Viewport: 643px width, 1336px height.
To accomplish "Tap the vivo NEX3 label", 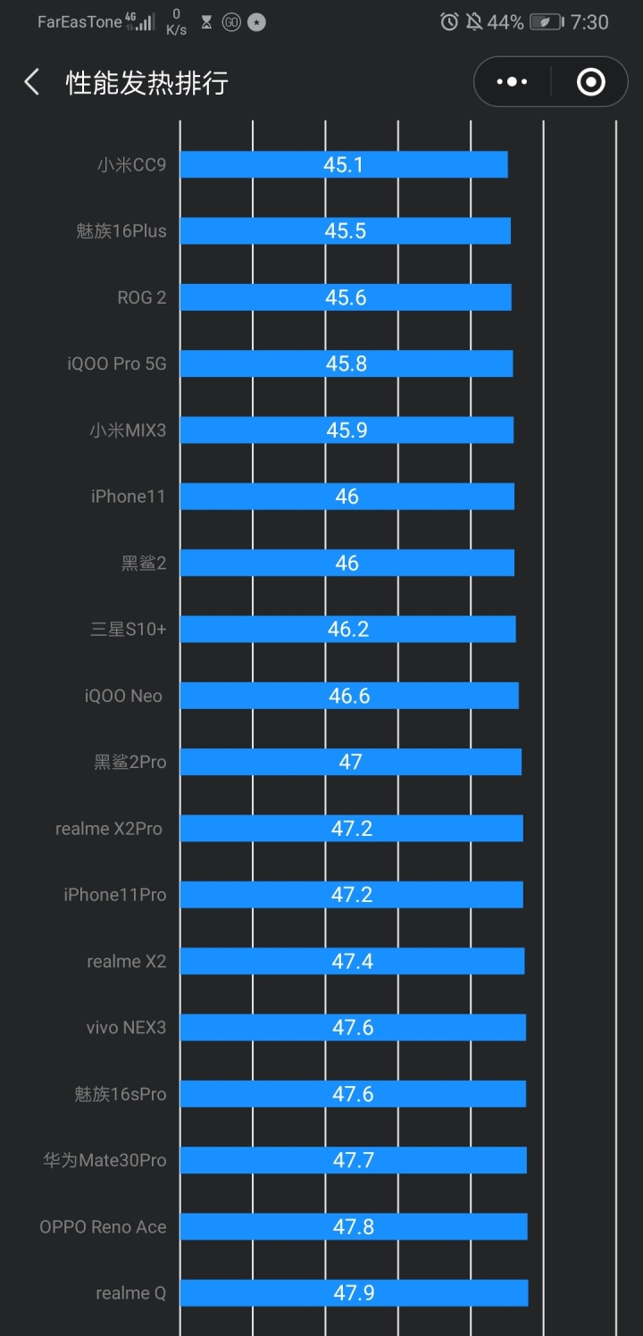I will (126, 1028).
